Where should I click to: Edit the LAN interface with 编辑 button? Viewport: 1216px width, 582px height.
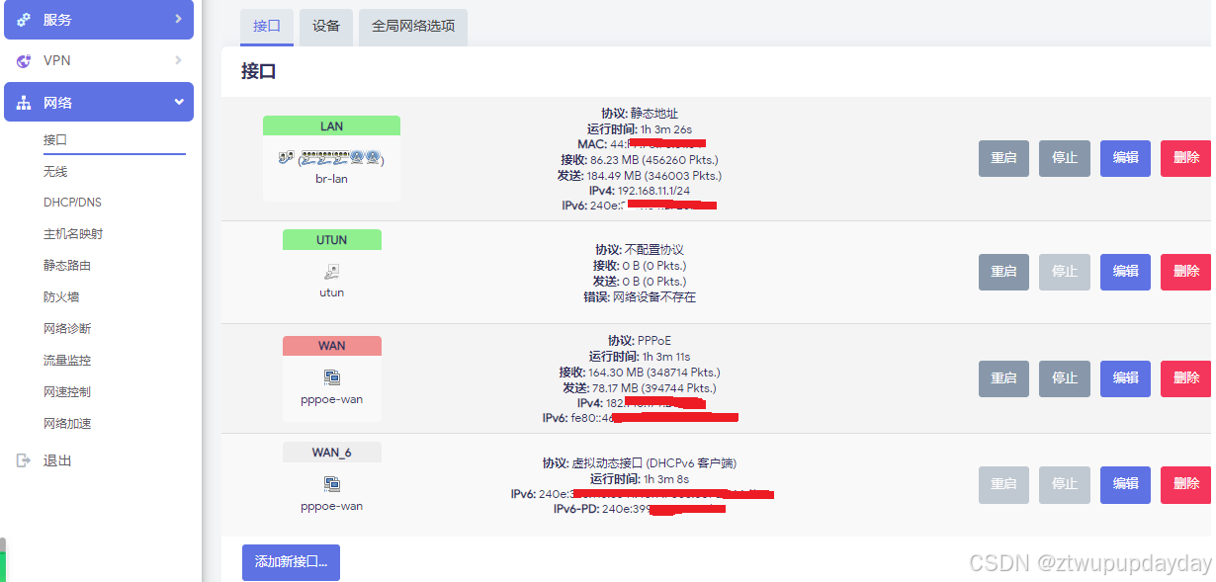tap(1125, 158)
